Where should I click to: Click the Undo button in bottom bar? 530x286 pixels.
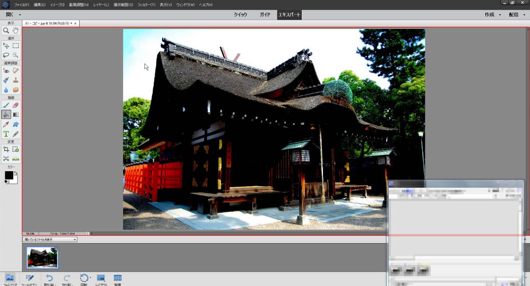pos(49,279)
